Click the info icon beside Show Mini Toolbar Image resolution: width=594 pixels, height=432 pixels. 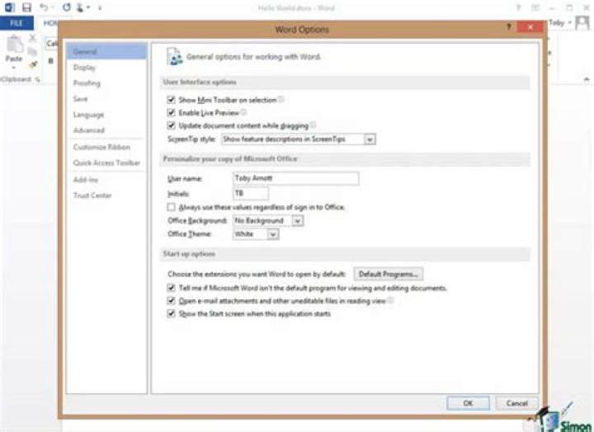[281, 100]
